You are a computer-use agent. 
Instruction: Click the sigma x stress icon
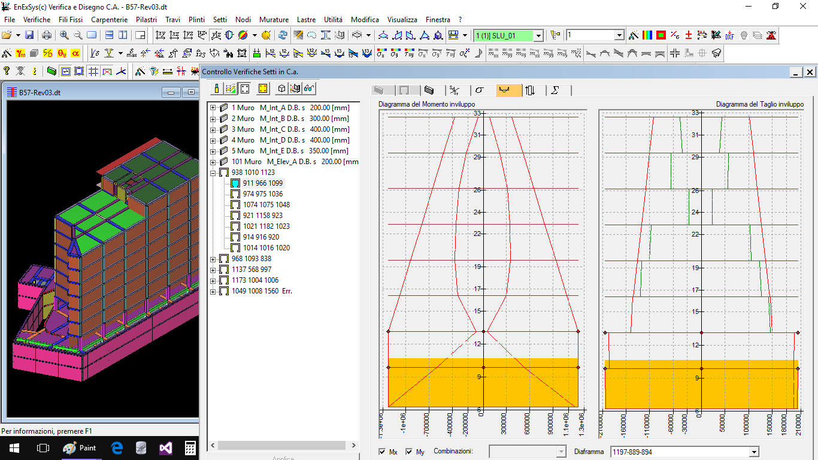coord(381,53)
